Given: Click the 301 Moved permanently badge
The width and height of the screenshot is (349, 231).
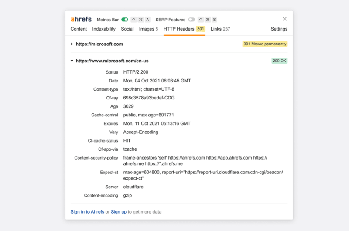Looking at the screenshot, I should coord(265,44).
